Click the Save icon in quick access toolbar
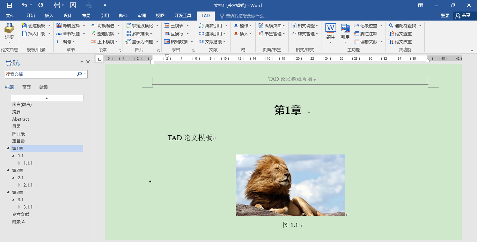This screenshot has height=242, width=477. click(9, 5)
